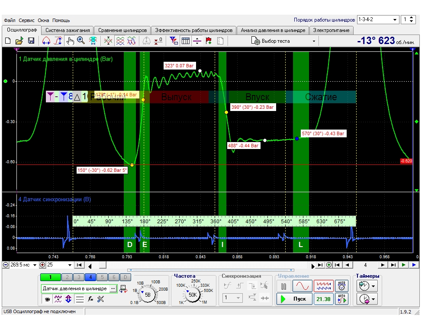
Task: Open the test selection gear icon
Action: click(255, 41)
